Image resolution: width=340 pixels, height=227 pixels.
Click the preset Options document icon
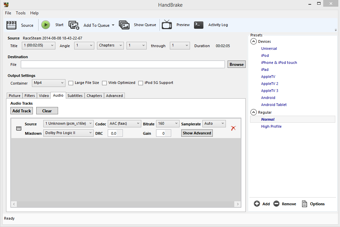coord(304,204)
